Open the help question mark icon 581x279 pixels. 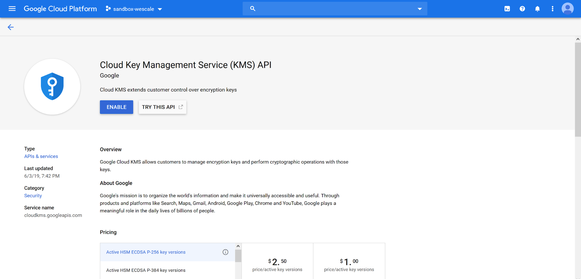[522, 9]
